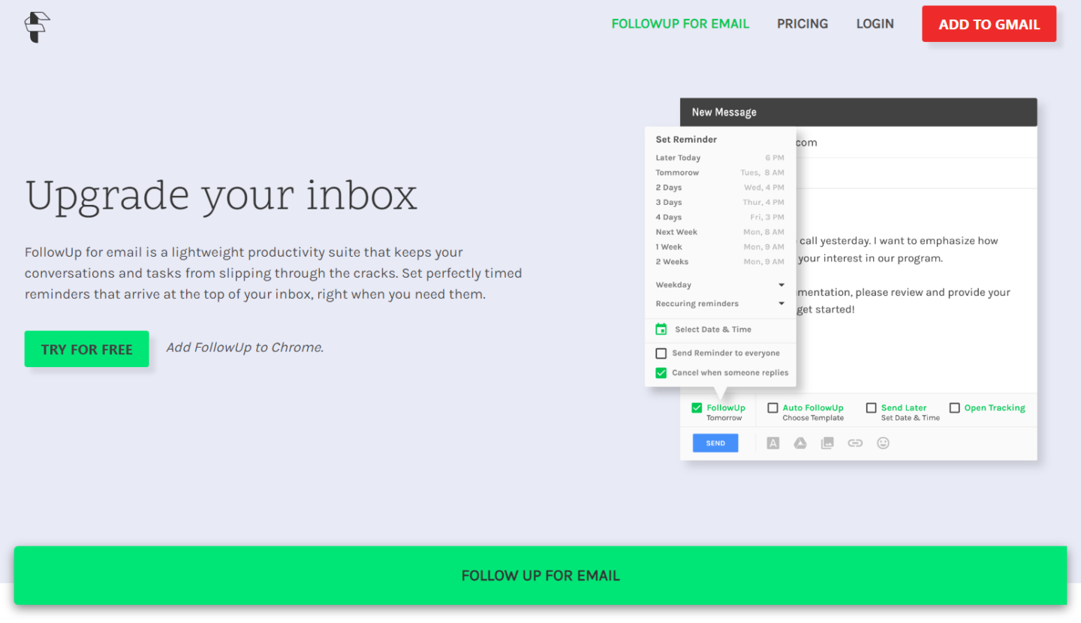The width and height of the screenshot is (1081, 623).
Task: Select the insert link icon
Action: tap(855, 443)
